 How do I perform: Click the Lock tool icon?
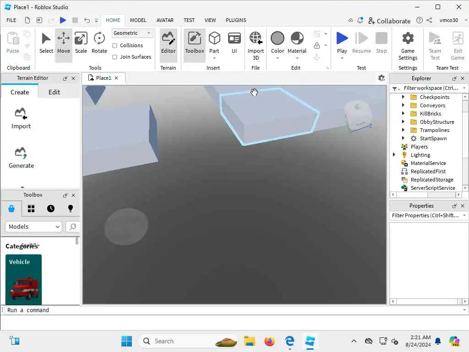(x=317, y=45)
